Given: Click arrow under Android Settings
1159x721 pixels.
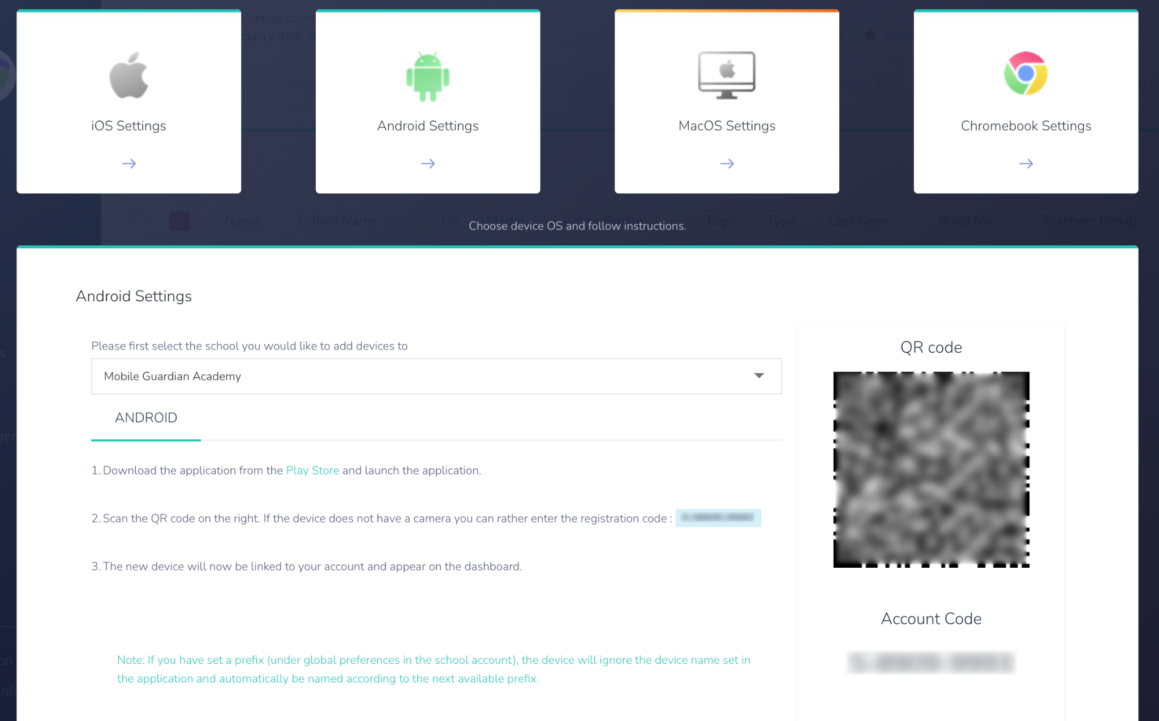Looking at the screenshot, I should 428,163.
